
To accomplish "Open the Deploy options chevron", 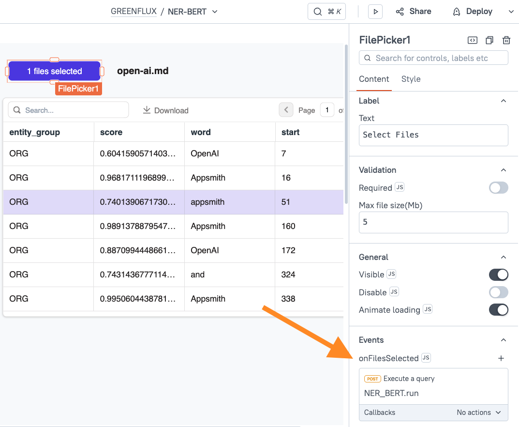I will (511, 12).
